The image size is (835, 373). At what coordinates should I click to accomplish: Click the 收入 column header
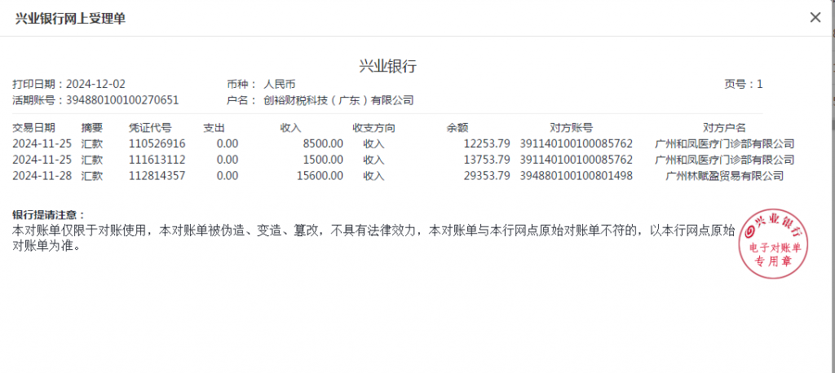click(x=291, y=128)
